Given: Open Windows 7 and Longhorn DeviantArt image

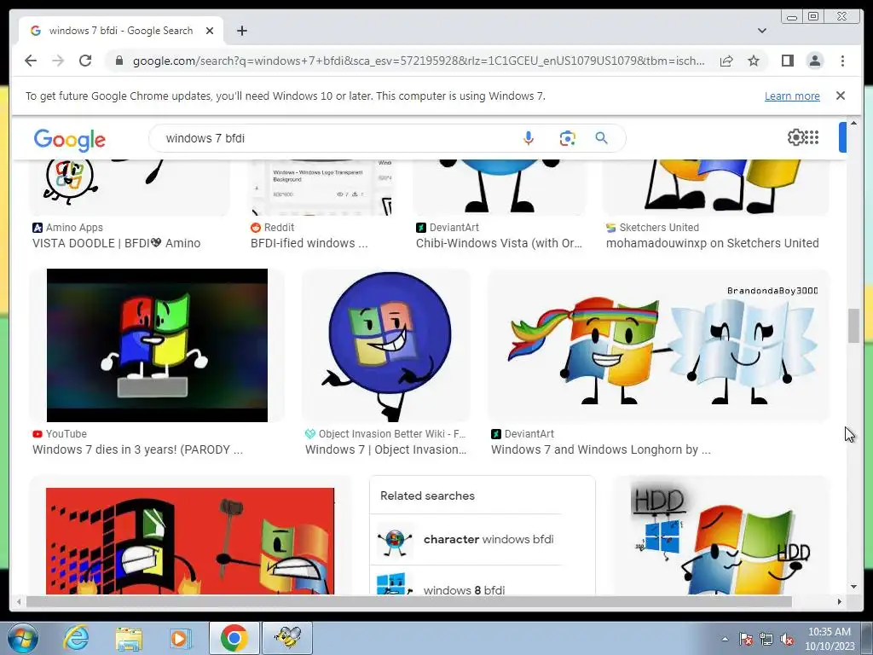Looking at the screenshot, I should tap(659, 345).
